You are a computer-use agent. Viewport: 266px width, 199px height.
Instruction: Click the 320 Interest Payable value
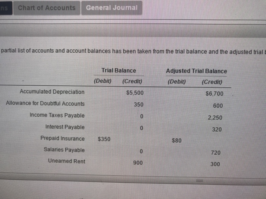217,130
